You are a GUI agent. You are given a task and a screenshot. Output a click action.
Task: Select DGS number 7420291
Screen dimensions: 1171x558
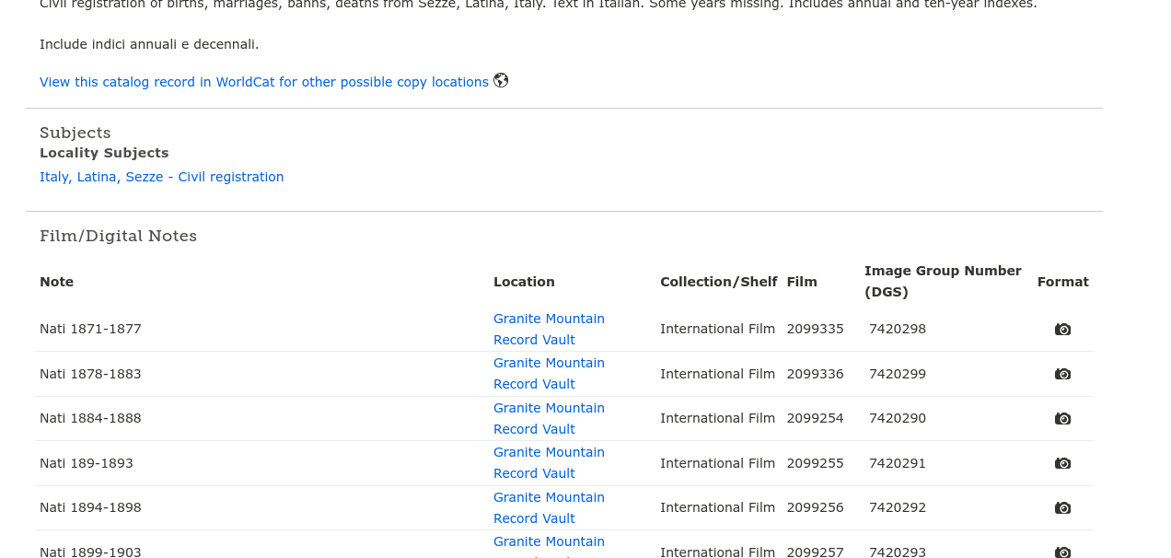pos(898,463)
